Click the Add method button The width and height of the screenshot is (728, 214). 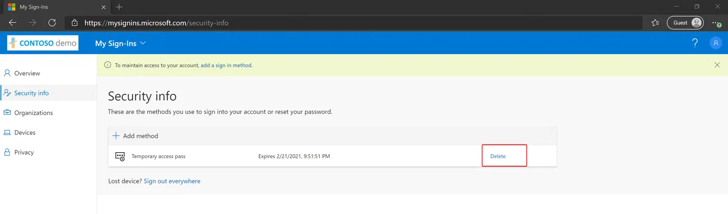click(136, 136)
